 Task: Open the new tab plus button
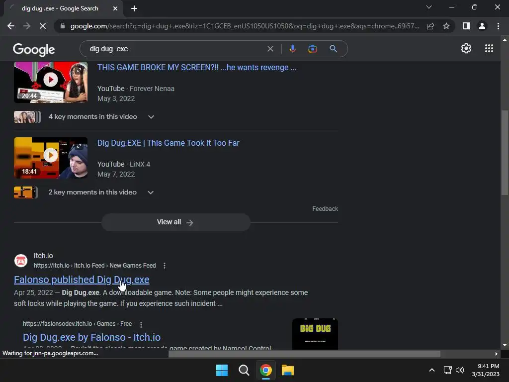point(134,8)
